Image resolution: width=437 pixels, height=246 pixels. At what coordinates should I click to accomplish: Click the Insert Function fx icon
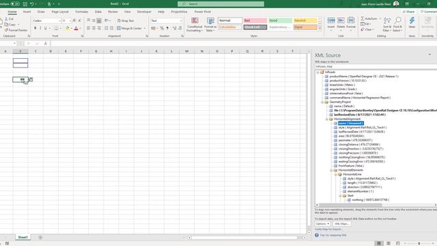(46, 44)
